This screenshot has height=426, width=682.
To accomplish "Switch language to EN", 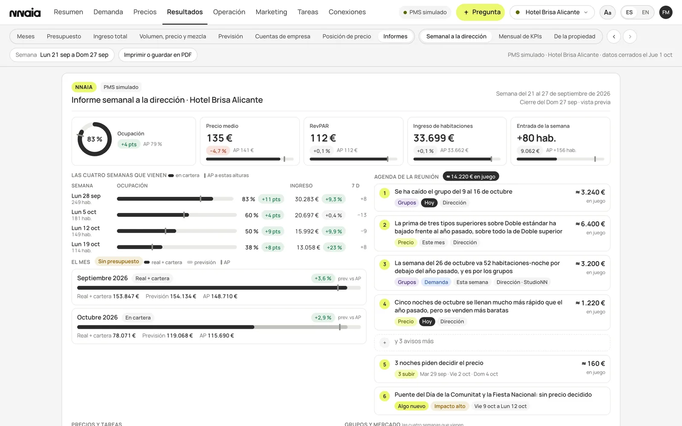I will click(x=645, y=12).
